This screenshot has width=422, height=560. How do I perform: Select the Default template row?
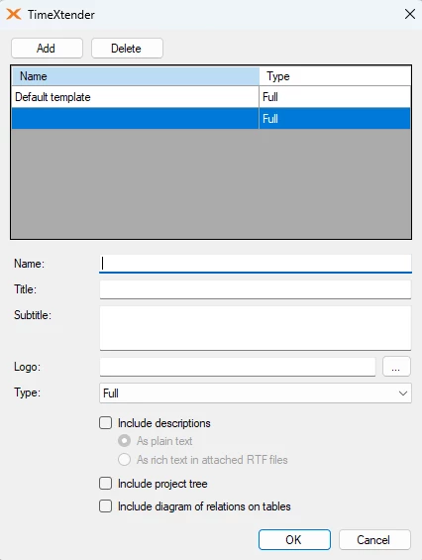click(x=211, y=97)
